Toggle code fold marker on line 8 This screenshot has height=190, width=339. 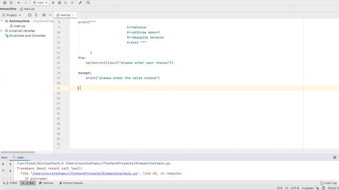coord(69,22)
